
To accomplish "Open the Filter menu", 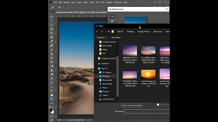I will click(x=92, y=2).
